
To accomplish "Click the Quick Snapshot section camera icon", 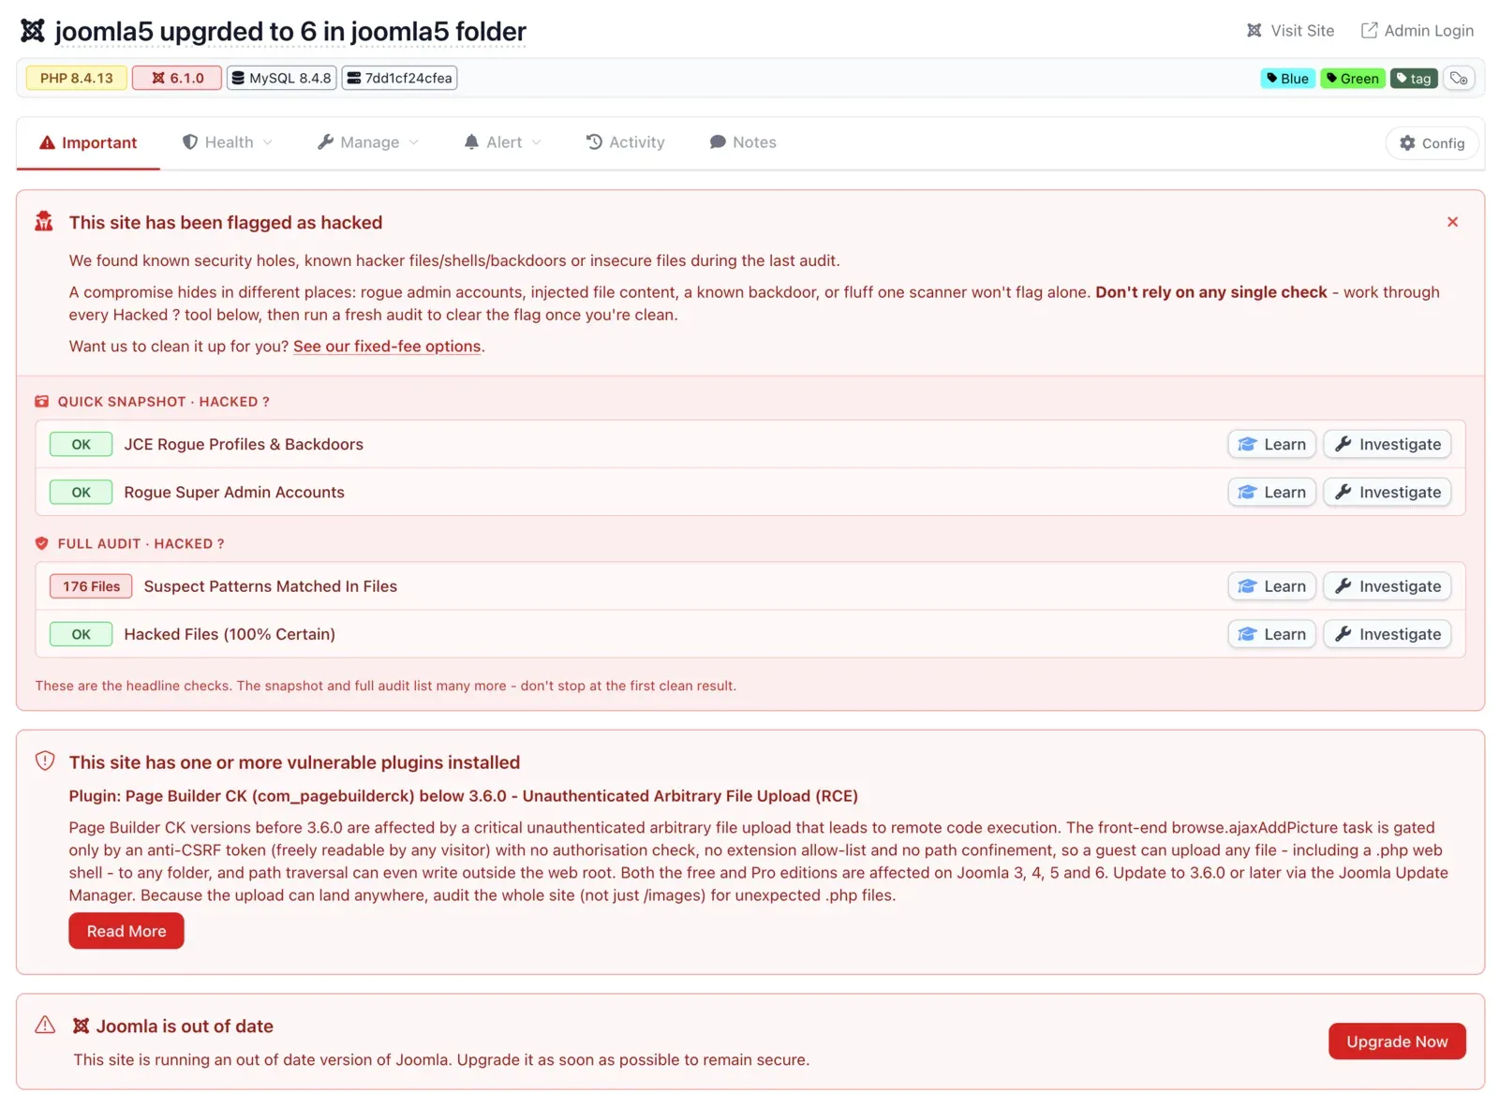I will coord(41,402).
